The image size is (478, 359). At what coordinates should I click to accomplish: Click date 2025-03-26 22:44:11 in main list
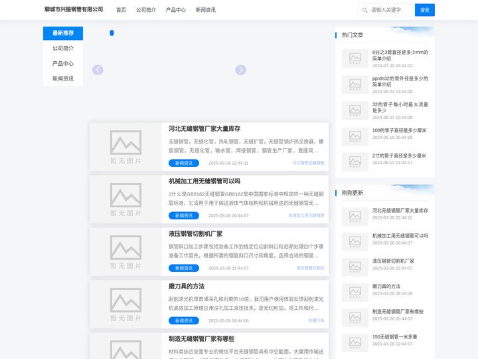point(228,163)
